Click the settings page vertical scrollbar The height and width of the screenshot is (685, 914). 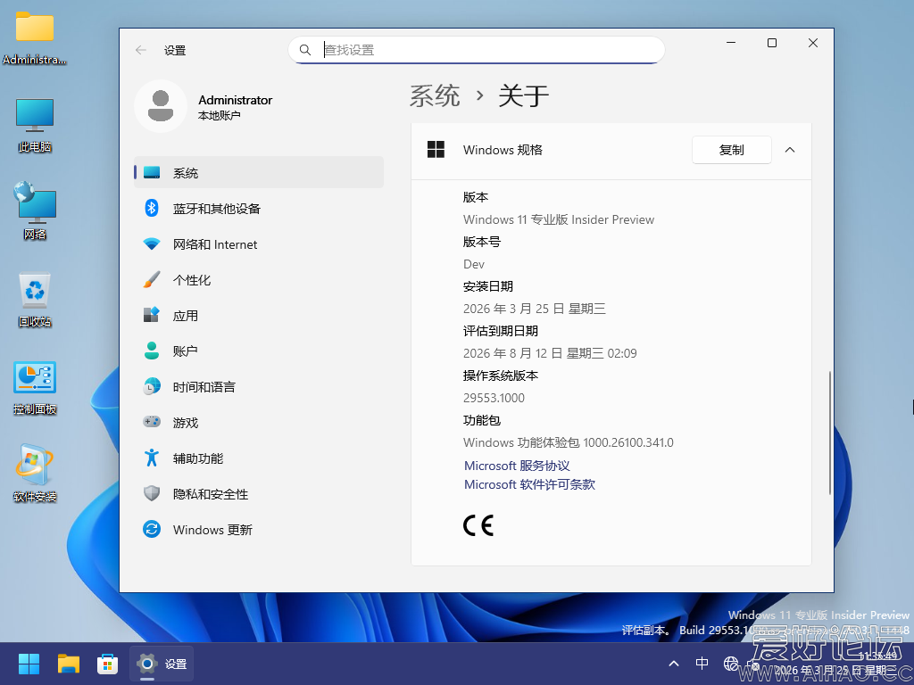(829, 433)
